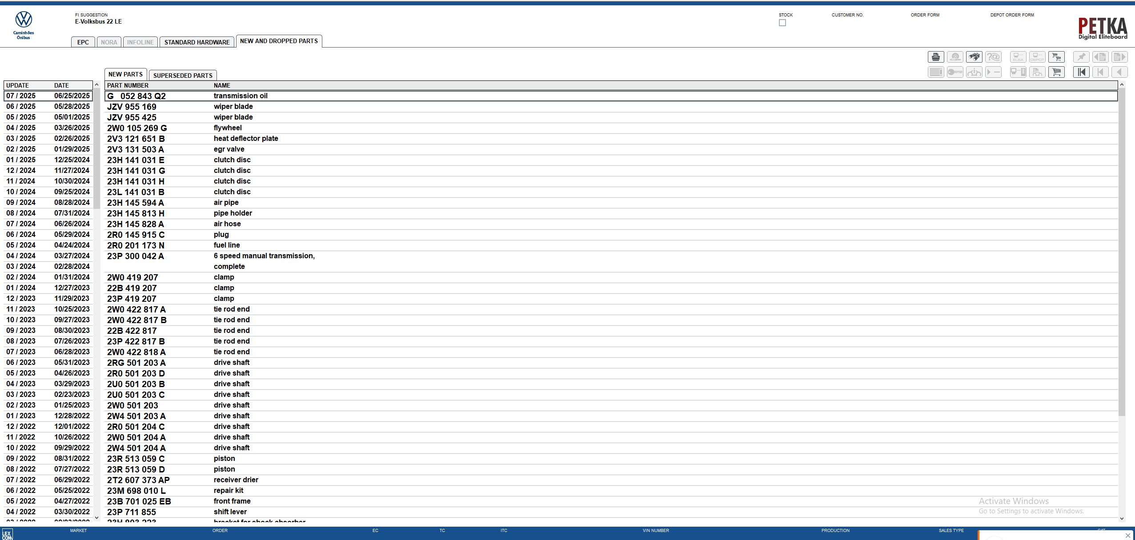Open the binoculars search tool
Image resolution: width=1135 pixels, height=540 pixels.
(974, 57)
